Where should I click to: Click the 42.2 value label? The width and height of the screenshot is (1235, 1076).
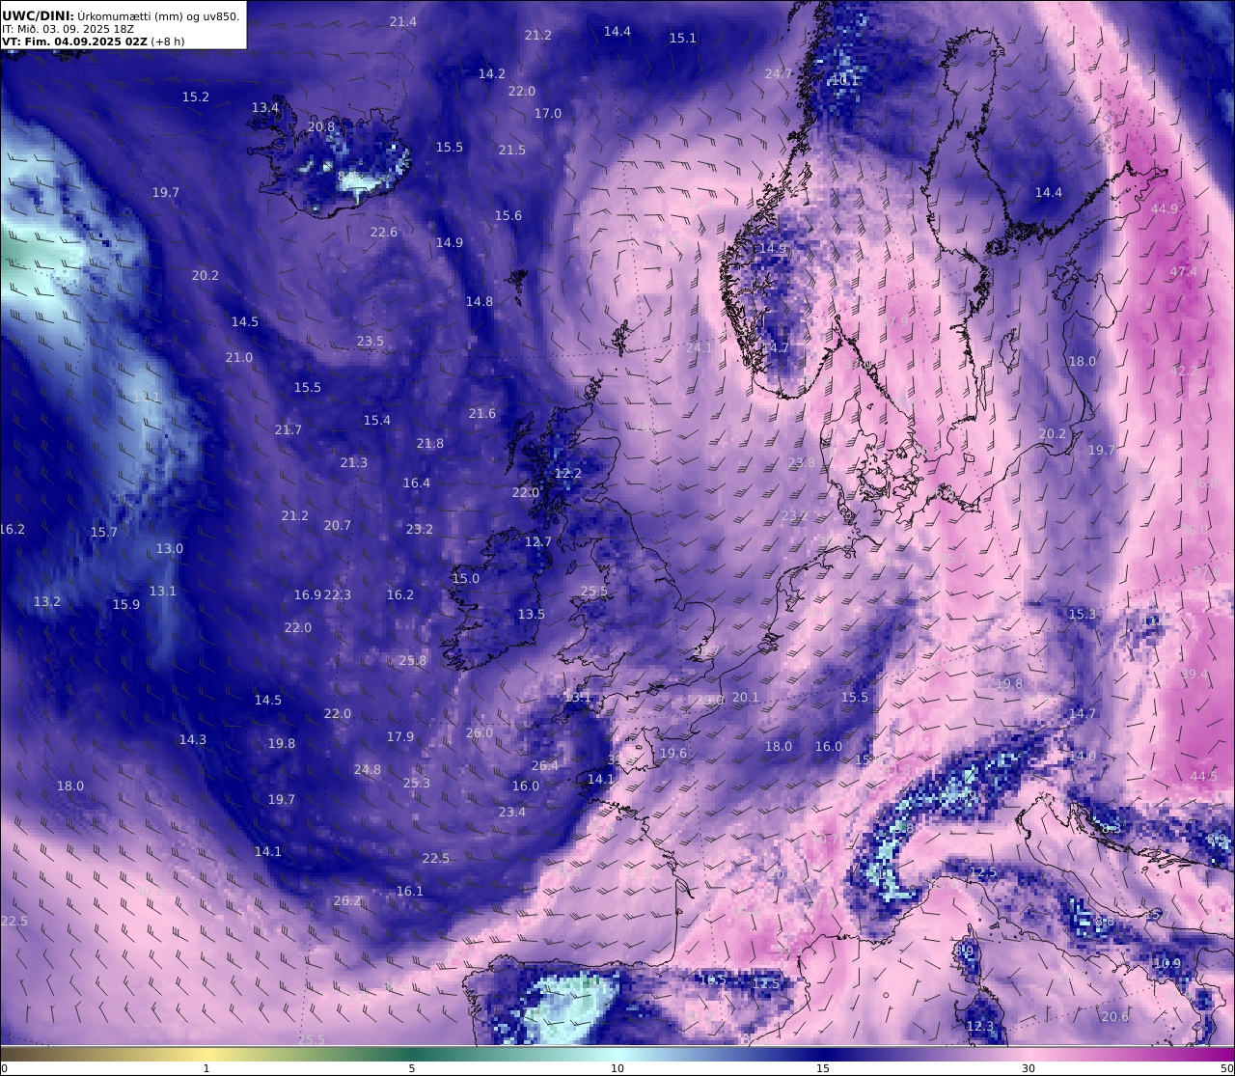[1184, 371]
